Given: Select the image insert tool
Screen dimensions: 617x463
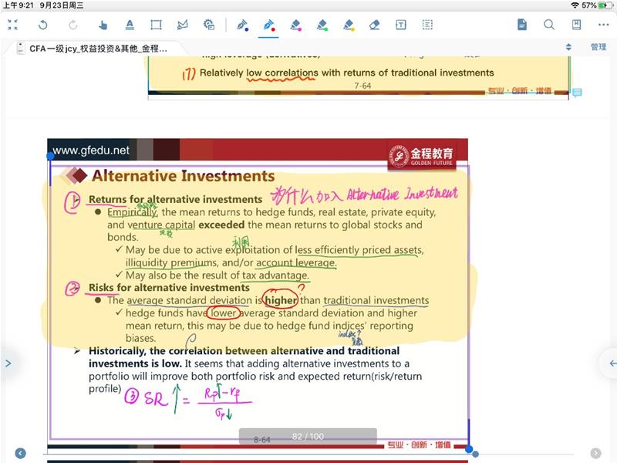Looking at the screenshot, I should [182, 25].
